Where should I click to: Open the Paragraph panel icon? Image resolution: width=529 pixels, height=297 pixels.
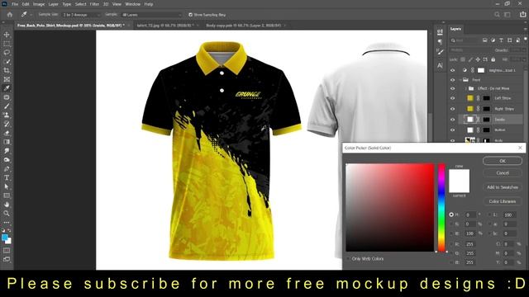(x=440, y=42)
